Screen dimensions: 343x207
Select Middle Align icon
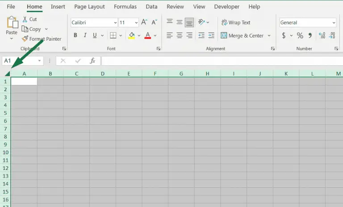(x=180, y=22)
